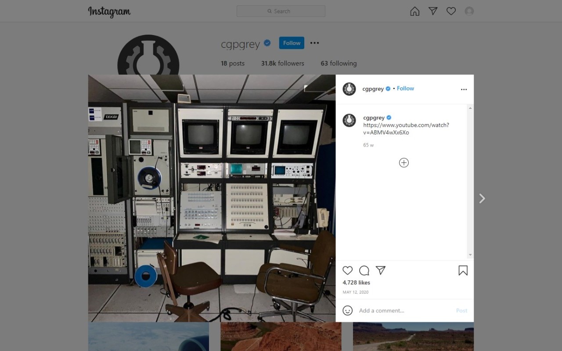Screen dimensions: 562x351
Task: Open the profile avatar menu in top bar
Action: (469, 11)
